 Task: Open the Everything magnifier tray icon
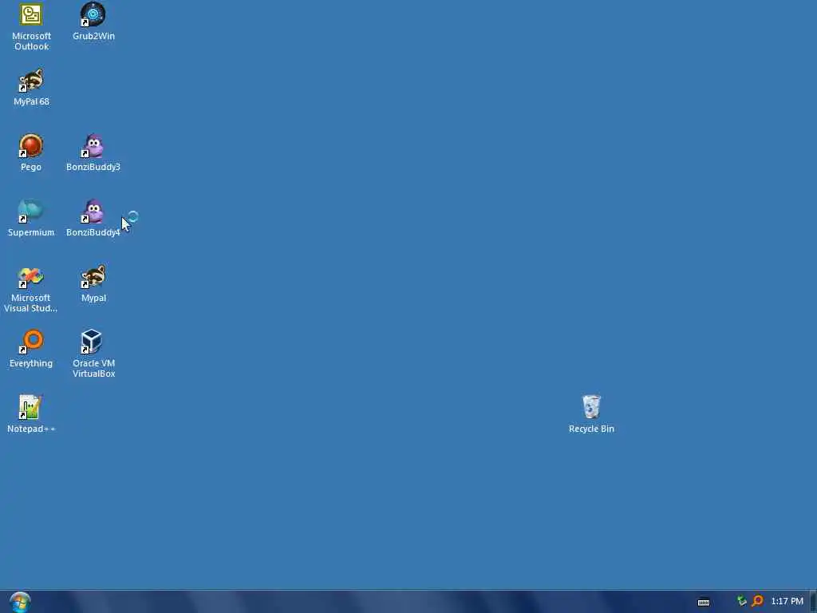(758, 601)
